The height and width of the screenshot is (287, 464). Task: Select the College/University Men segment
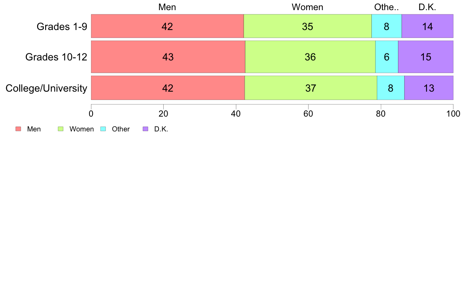coord(168,88)
